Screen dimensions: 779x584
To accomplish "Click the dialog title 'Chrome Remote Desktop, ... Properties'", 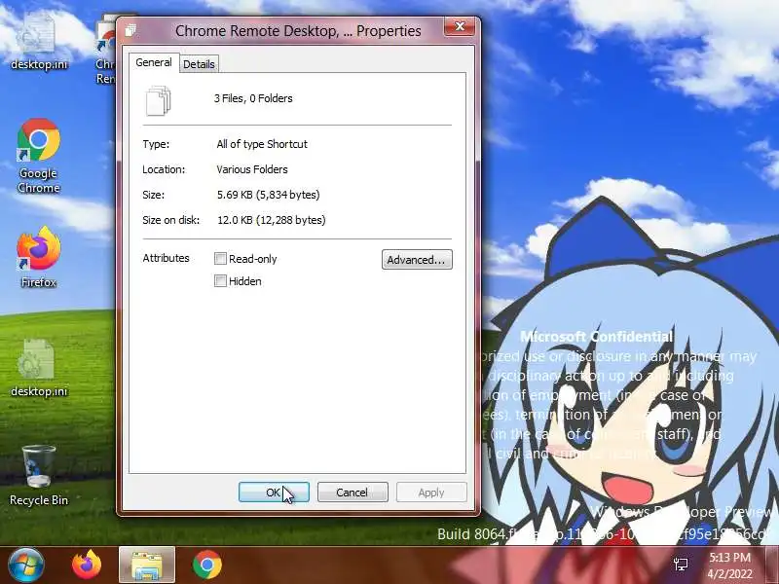I will coord(298,31).
